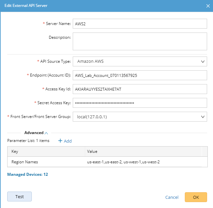
Task: Close the Edit External API Server dialog
Action: 208,6
